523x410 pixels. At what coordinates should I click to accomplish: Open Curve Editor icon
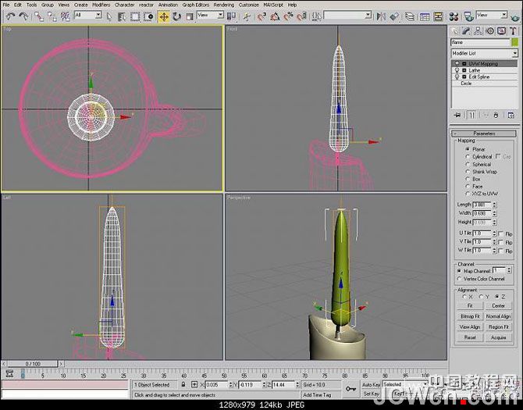pos(425,16)
